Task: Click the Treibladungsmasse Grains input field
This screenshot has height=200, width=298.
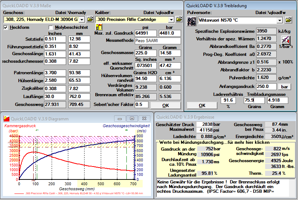Action: pos(254,100)
